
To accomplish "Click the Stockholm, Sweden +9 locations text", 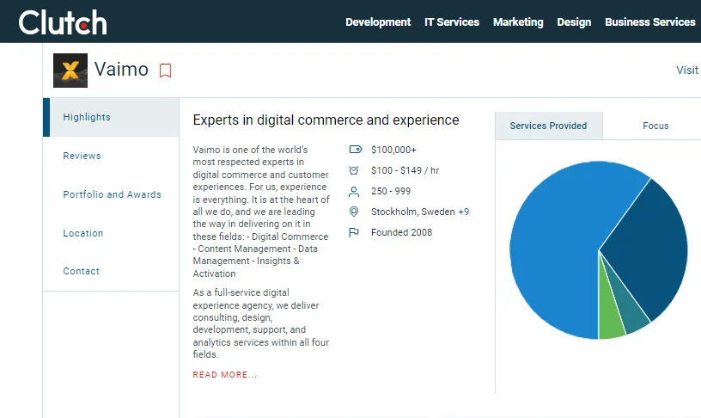I will tap(420, 212).
